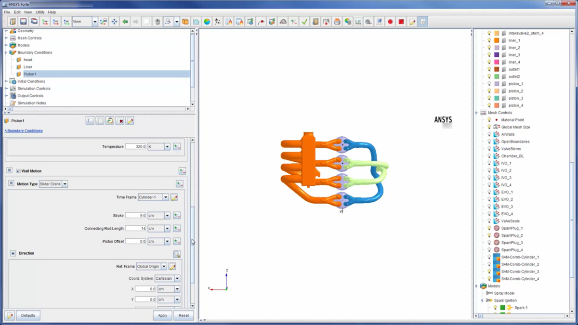Click the save project toolbar icon
578x325 pixels.
23,22
